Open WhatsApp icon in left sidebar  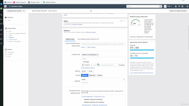pyautogui.click(x=1, y=9)
